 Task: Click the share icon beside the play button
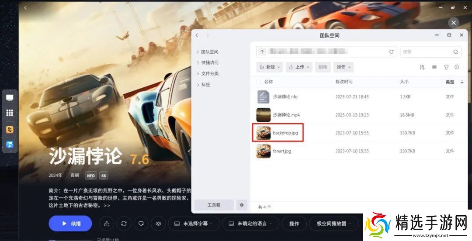(x=107, y=224)
